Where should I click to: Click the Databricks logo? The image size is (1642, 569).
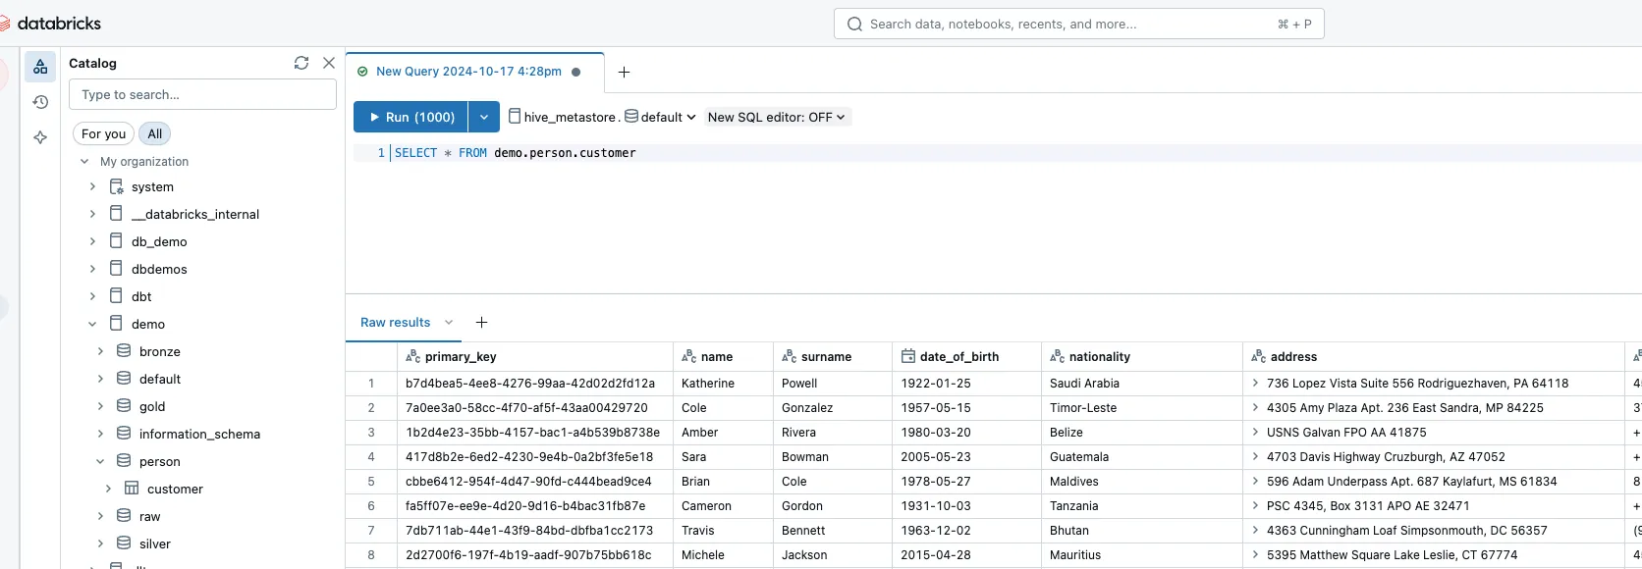click(51, 23)
